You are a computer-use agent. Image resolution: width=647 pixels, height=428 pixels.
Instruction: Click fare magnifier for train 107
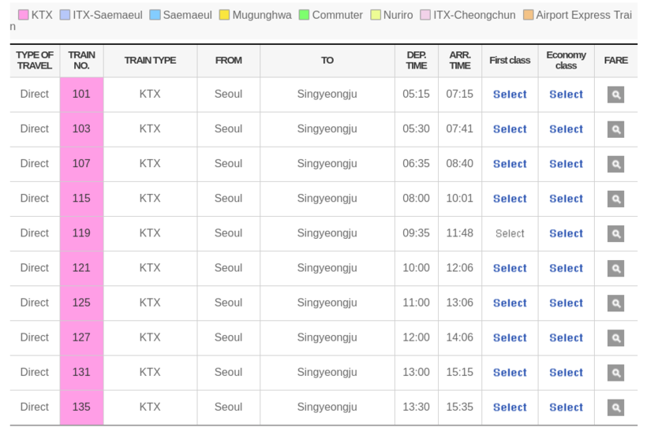[615, 164]
